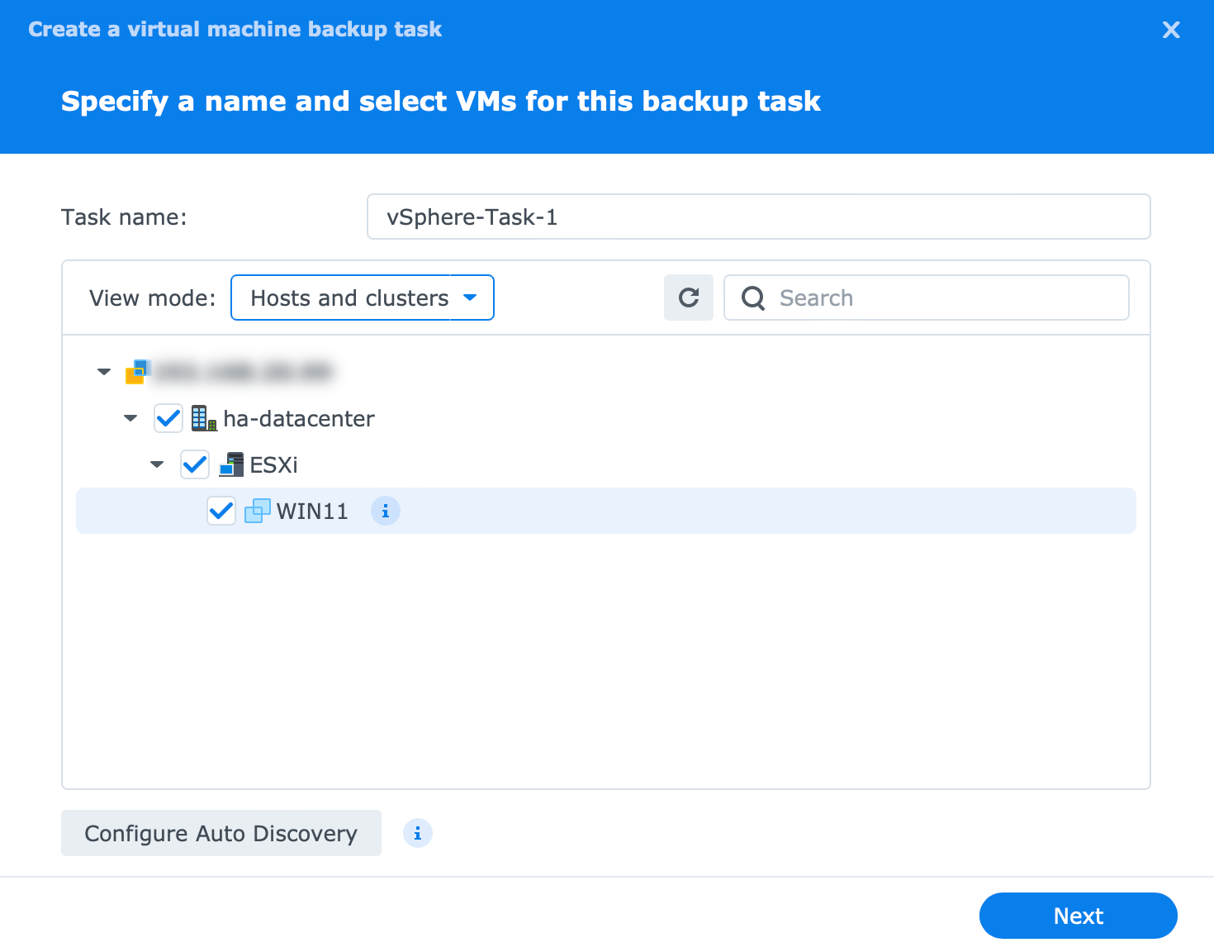Click the refresh inventory icon
This screenshot has width=1214, height=952.
tap(689, 297)
